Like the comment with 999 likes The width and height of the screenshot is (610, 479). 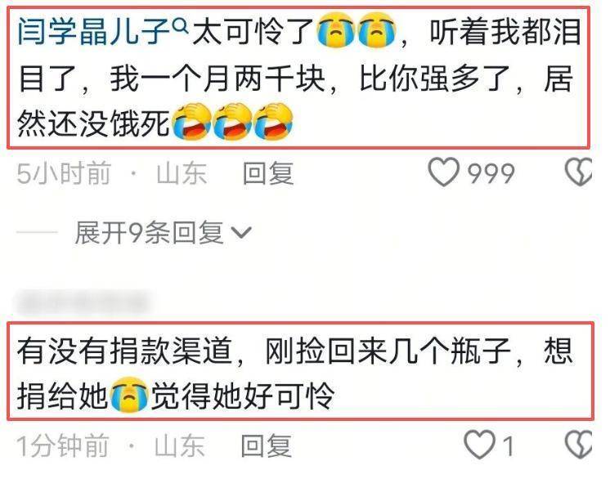click(443, 172)
